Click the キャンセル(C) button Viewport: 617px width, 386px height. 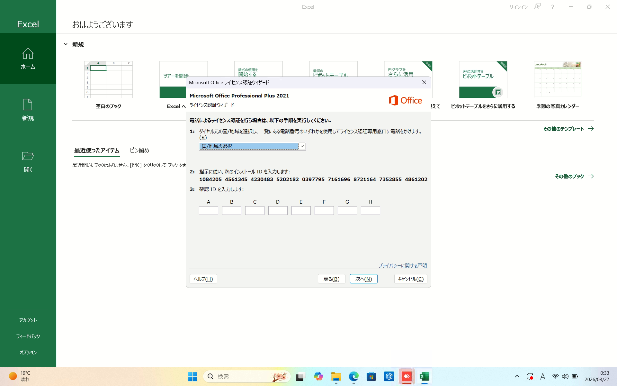point(410,279)
